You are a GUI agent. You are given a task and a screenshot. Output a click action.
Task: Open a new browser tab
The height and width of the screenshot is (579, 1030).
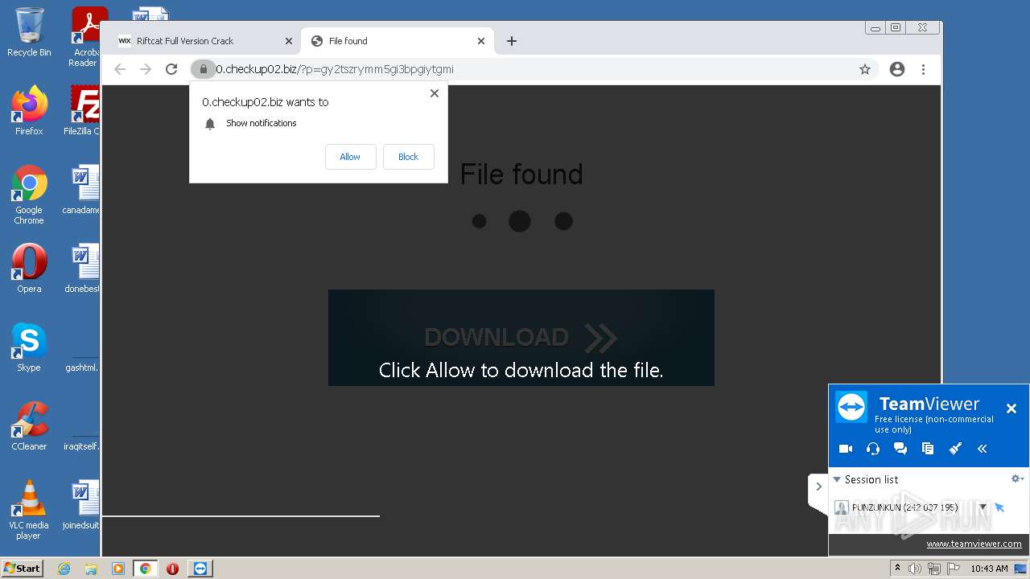pos(512,41)
